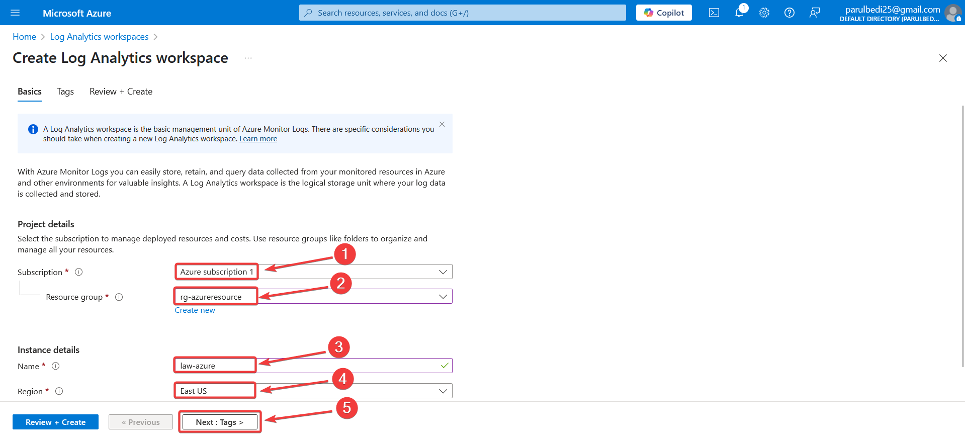This screenshot has height=441, width=965.
Task: Open the portal hamburger menu
Action: coord(15,13)
